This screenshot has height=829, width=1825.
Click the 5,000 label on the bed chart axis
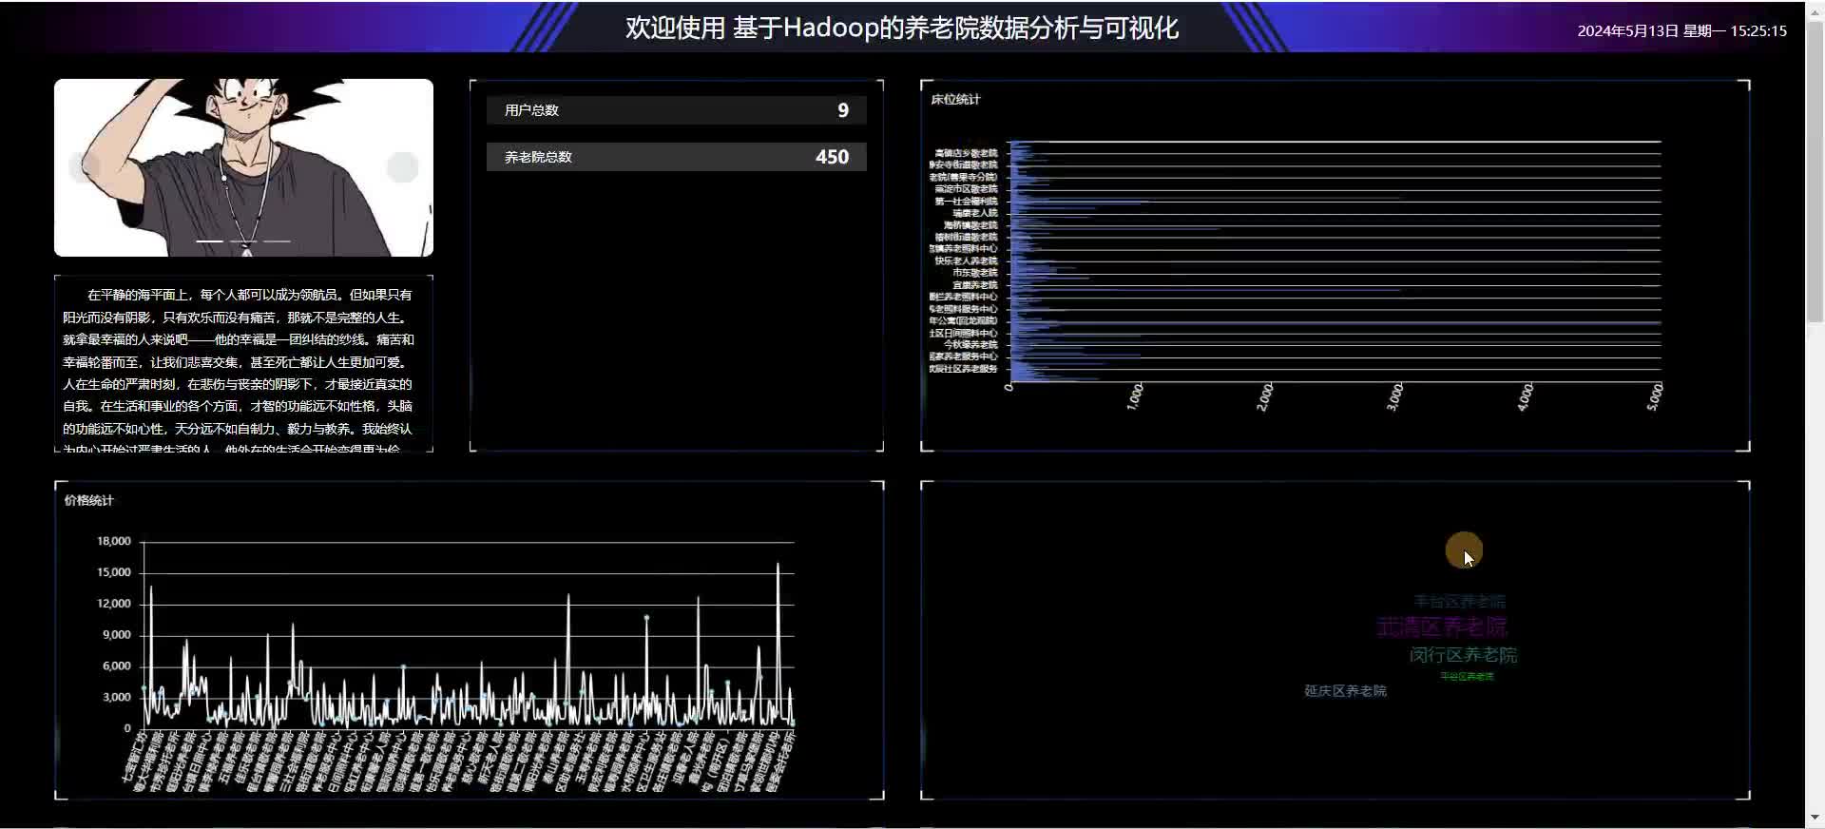1655,396
